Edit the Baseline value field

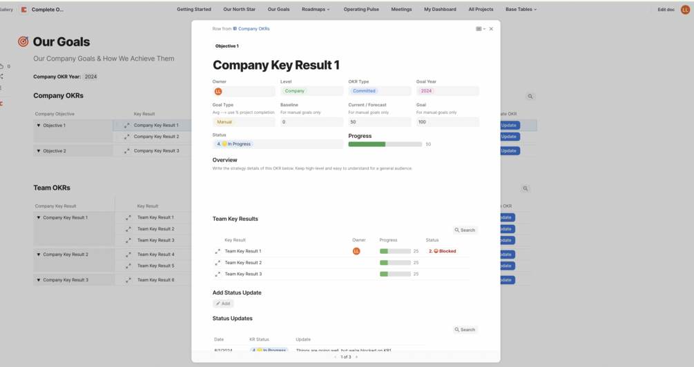pos(311,121)
